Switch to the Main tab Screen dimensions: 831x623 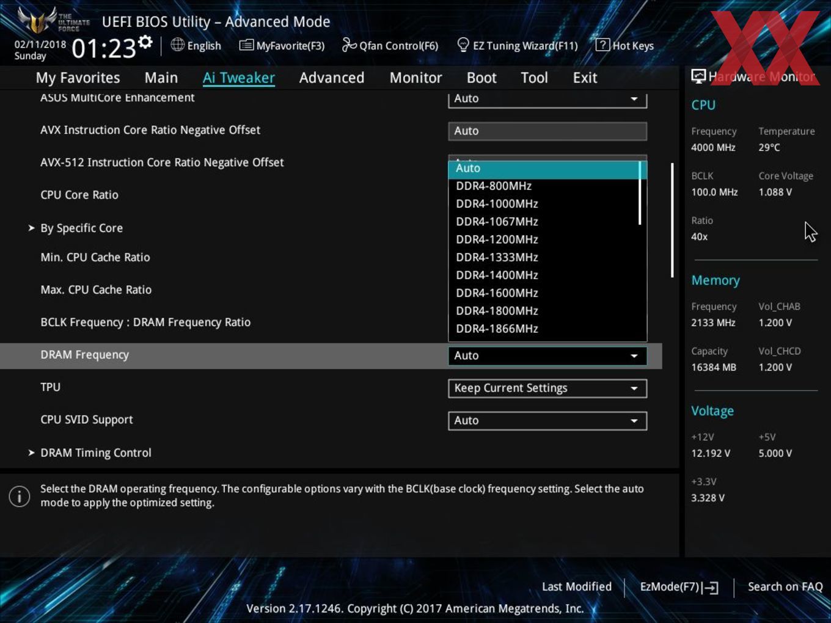pyautogui.click(x=161, y=78)
